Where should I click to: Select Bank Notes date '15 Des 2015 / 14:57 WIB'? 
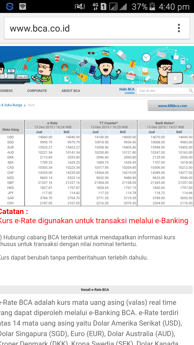coord(165,127)
